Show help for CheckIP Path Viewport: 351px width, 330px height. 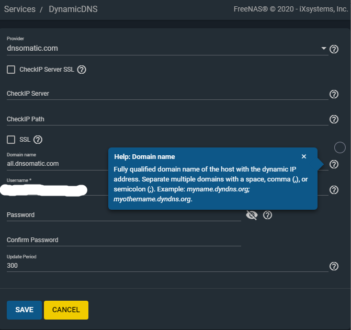point(334,119)
